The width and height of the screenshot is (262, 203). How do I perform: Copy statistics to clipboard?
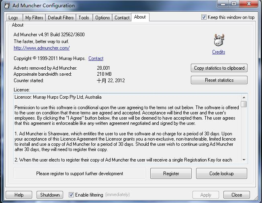(219, 68)
